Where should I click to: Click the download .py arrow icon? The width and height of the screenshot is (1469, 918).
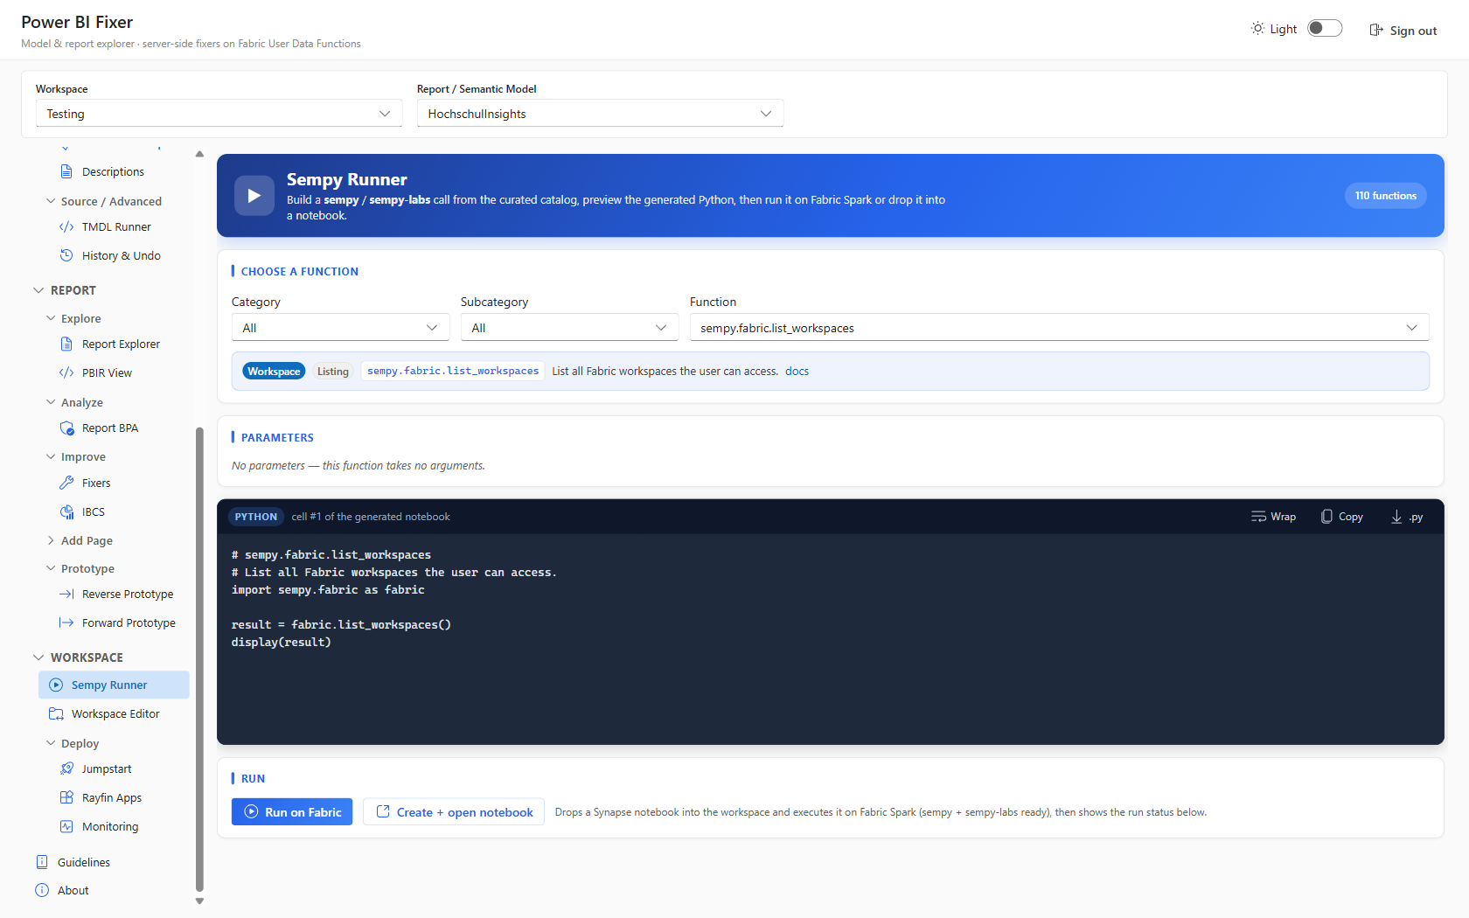1396,517
